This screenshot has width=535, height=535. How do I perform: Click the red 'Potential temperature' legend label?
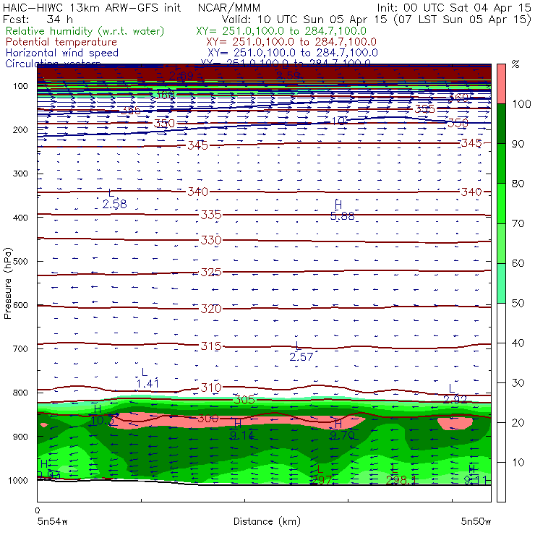(x=61, y=42)
